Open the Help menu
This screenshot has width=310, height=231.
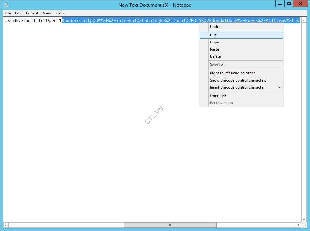click(x=59, y=13)
